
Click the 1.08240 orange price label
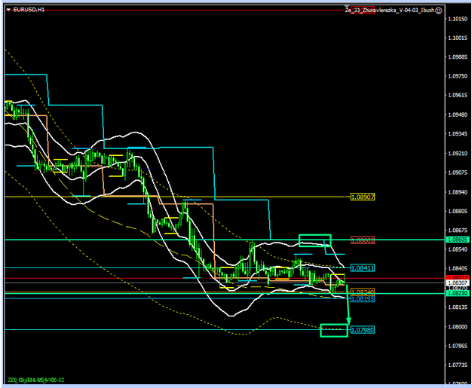(363, 292)
